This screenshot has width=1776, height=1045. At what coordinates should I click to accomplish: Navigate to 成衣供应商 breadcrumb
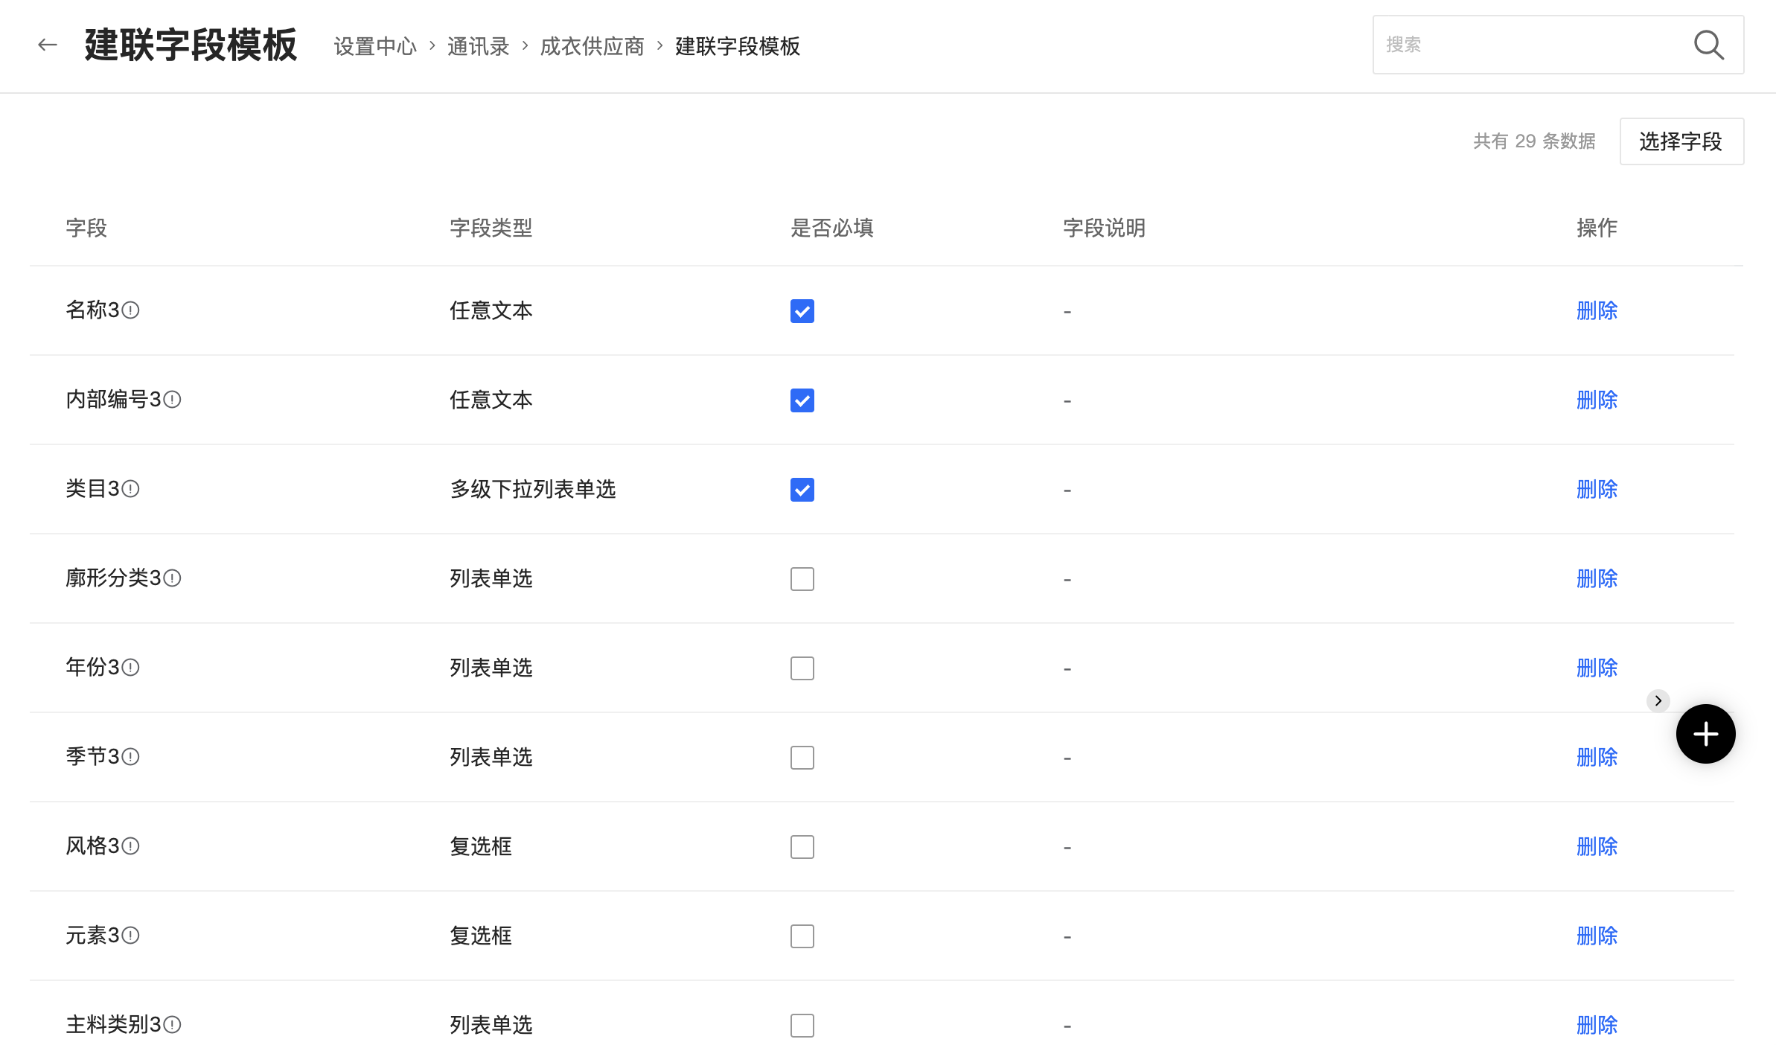pos(592,46)
